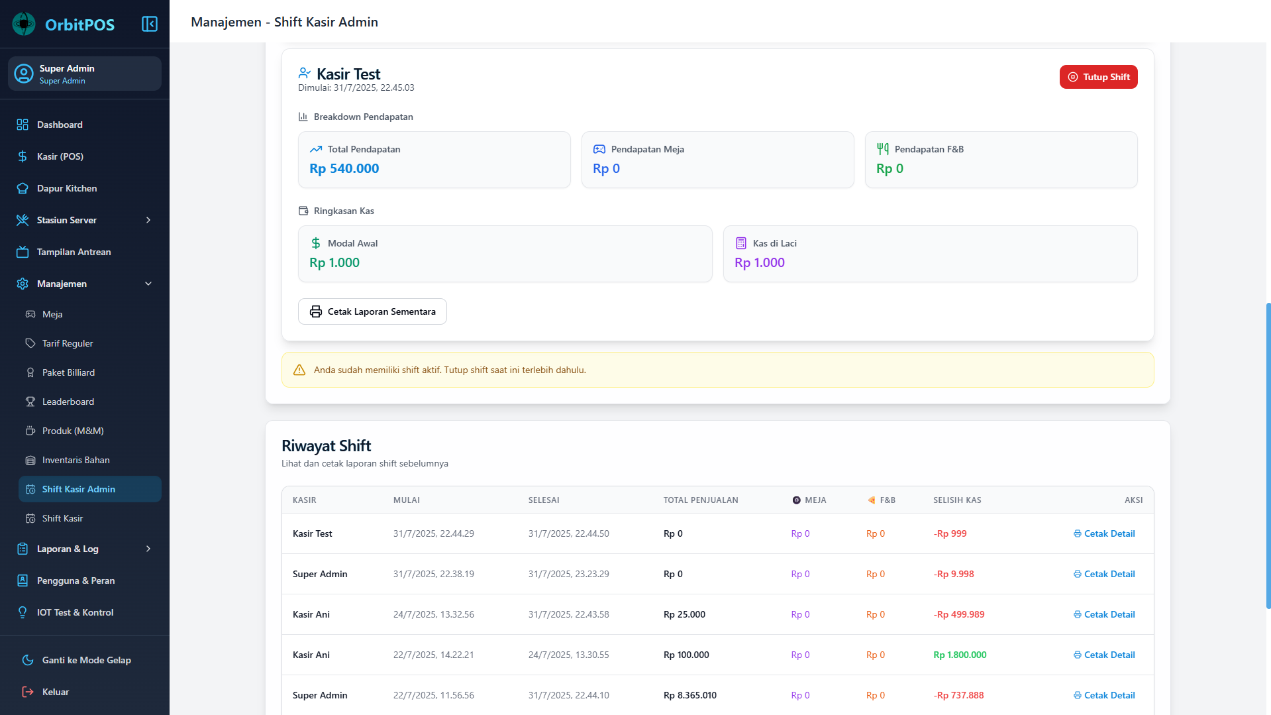Select the Paket Billiard icon
This screenshot has width=1271, height=715.
click(30, 372)
